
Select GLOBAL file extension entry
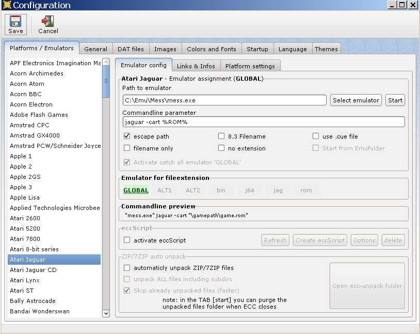(x=136, y=190)
